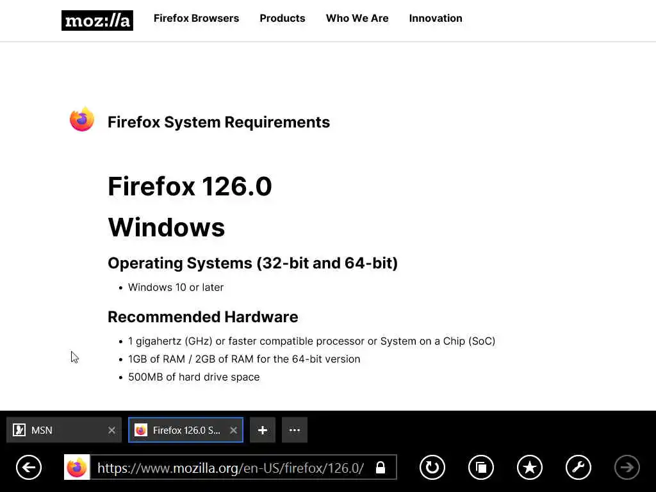The width and height of the screenshot is (656, 492).
Task: Click the 'Windows' heading
Action: (x=167, y=227)
